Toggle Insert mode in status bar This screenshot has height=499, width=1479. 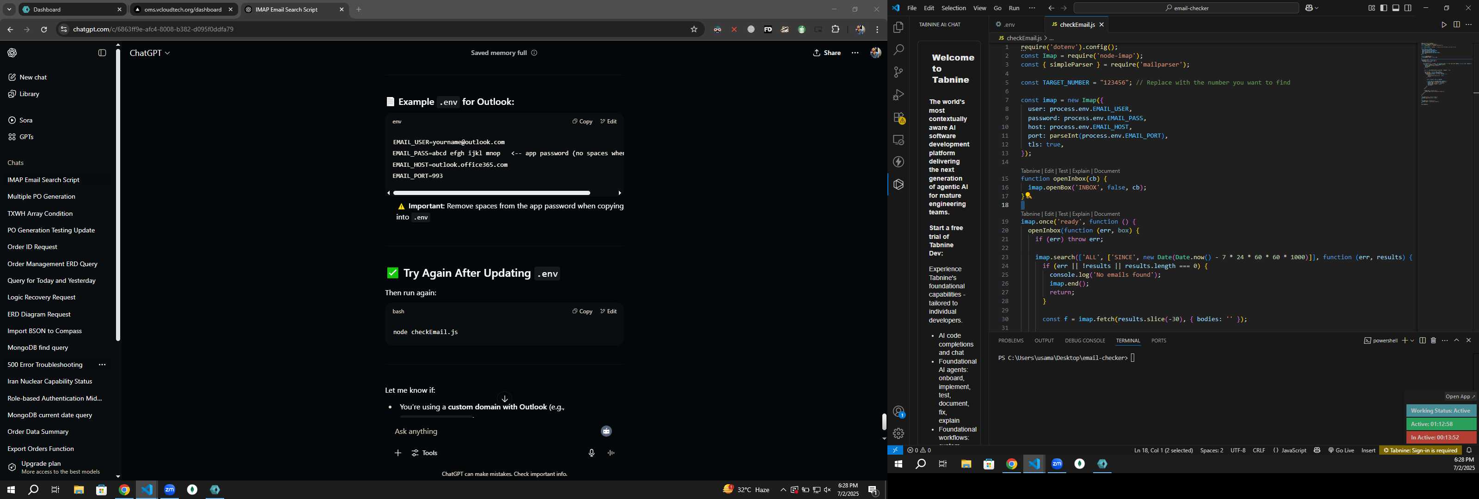[x=1369, y=451]
